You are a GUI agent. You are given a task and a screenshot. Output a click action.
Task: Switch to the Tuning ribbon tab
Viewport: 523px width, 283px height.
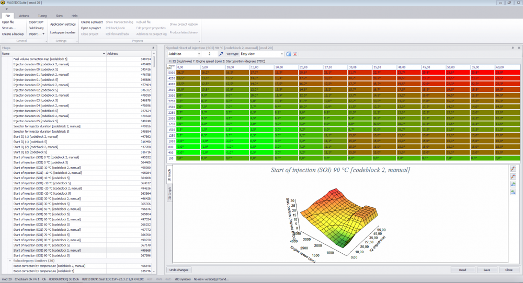(x=42, y=16)
